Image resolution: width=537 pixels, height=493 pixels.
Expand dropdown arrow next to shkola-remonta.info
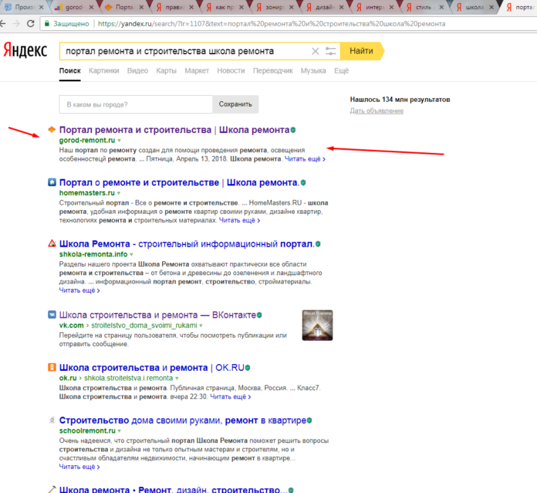coord(131,254)
